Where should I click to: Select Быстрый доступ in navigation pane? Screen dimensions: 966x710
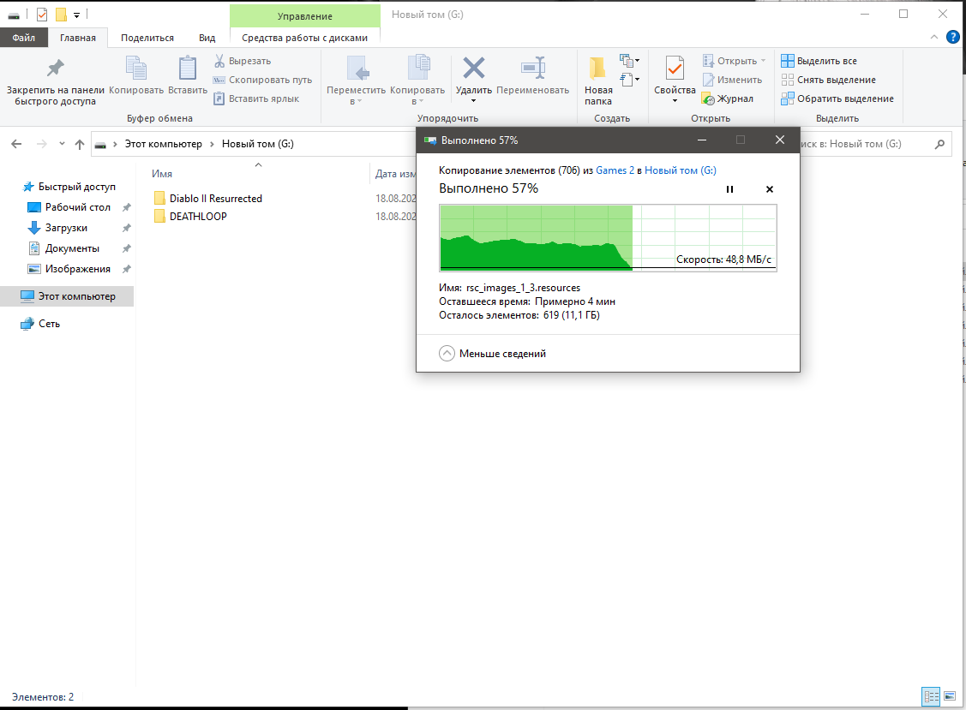76,187
